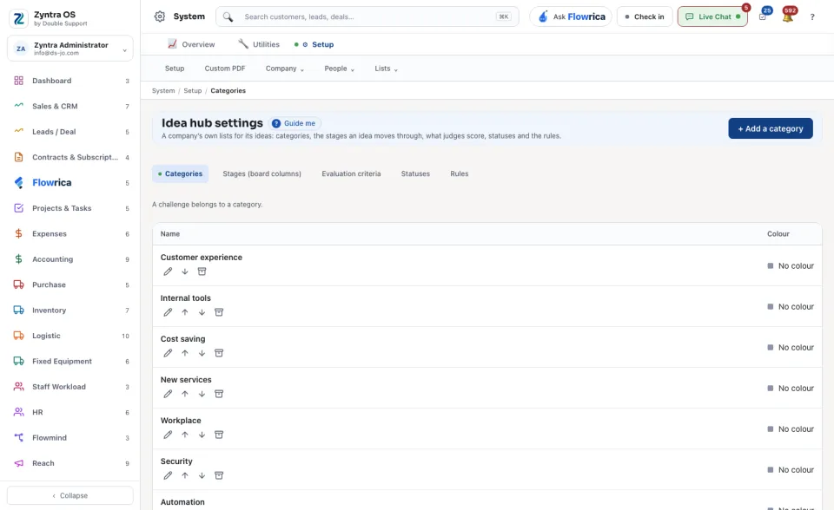The height and width of the screenshot is (510, 834).
Task: Move Cost saving category down
Action: click(202, 353)
